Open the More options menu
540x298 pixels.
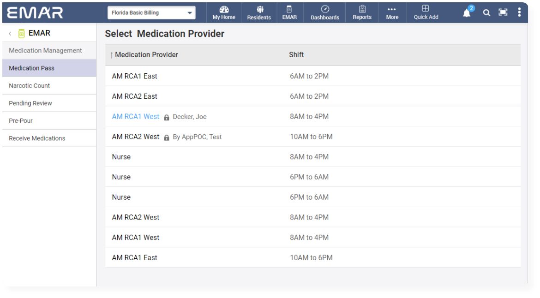tap(391, 12)
